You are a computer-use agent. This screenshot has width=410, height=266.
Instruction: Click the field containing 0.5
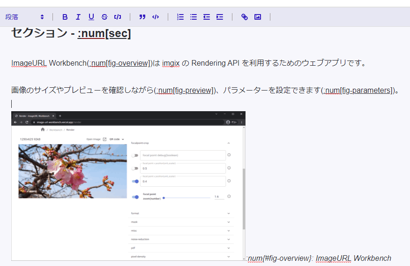[x=183, y=168]
